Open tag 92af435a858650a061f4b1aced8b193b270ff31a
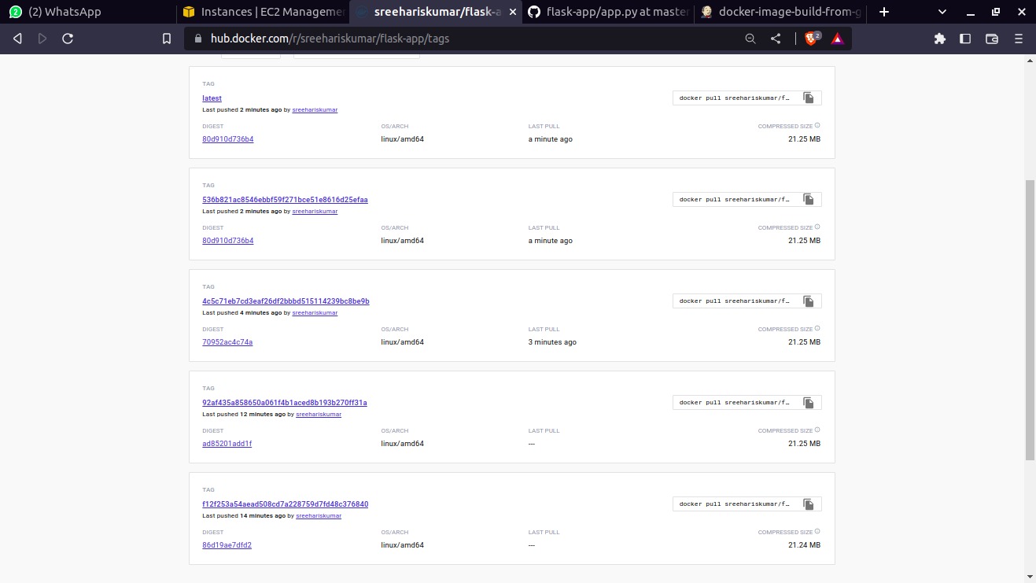Screen dimensions: 1036x583 (x=285, y=403)
